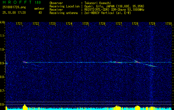Click the Observer name Takanori Kawachi
This screenshot has width=174, height=110.
click(x=98, y=3)
